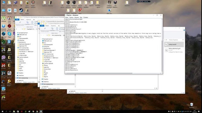Click Pin to Quick access in Documents Explorer
The width and height of the screenshot is (202, 113).
[45, 30]
